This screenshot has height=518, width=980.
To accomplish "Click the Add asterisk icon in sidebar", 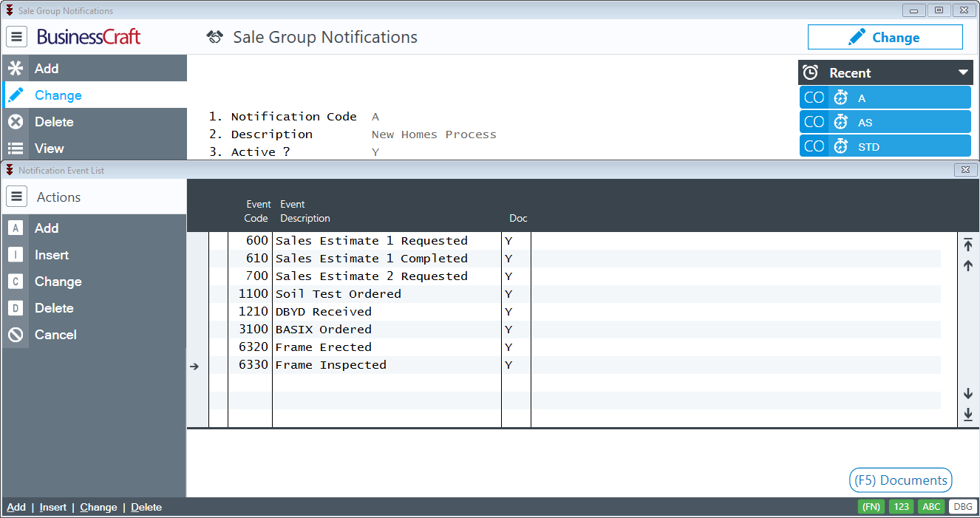I will (16, 68).
